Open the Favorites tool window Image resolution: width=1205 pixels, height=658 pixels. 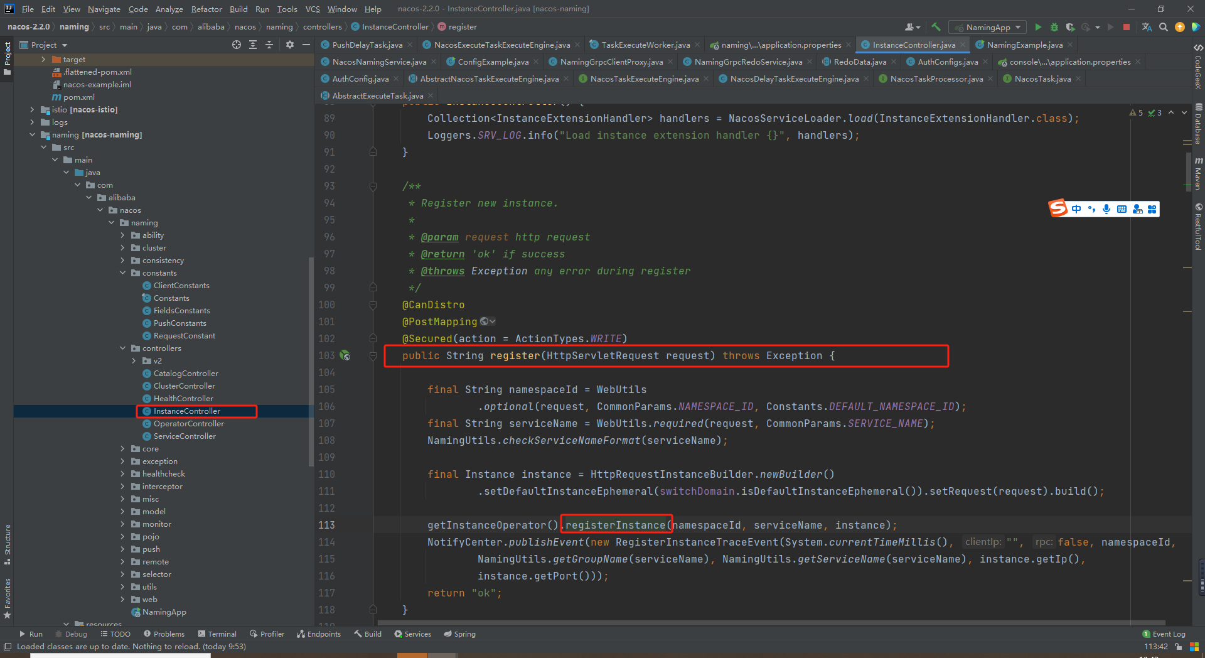(x=8, y=598)
